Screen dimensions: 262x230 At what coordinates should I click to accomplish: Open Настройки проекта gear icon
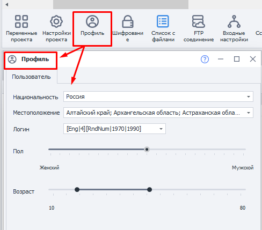click(56, 21)
